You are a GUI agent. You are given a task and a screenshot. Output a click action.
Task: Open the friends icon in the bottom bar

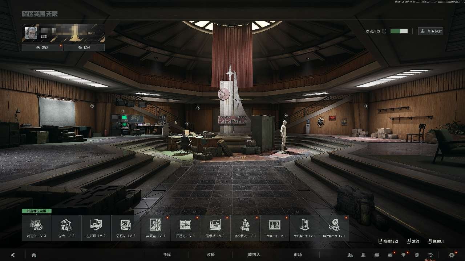pos(363,255)
